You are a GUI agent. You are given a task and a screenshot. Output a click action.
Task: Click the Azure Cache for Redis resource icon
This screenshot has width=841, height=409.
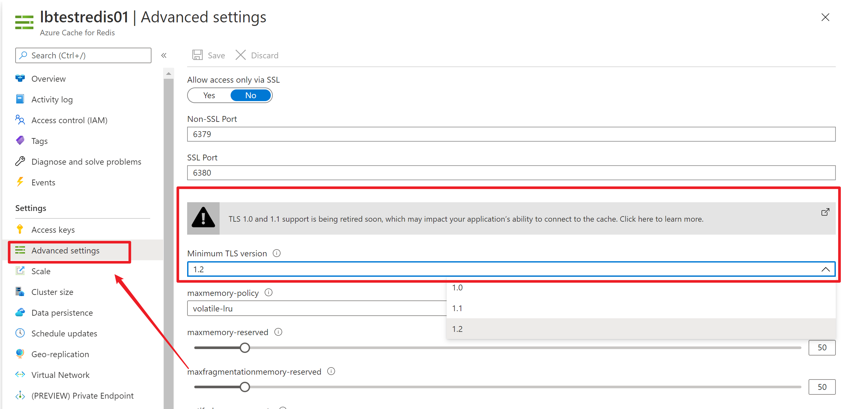click(24, 22)
